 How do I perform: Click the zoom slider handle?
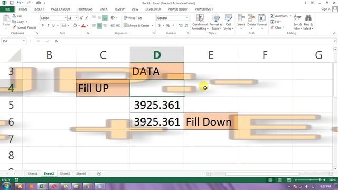coord(320,179)
